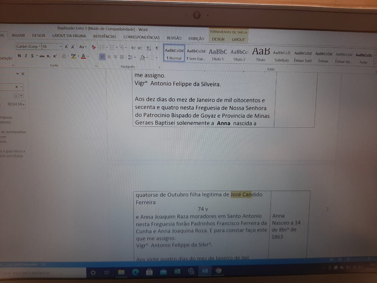Click the sort A-Z icon
Screen dimensions: 377x283
tap(149, 48)
